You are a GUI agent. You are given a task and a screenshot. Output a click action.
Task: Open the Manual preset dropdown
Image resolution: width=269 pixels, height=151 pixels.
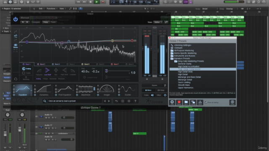click(x=39, y=18)
